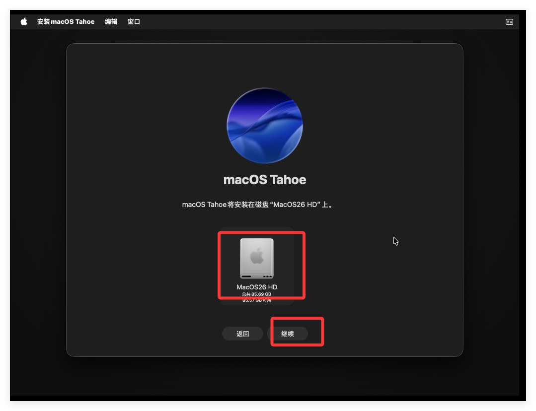Click the input source icon in menu bar
Screen dimensions: 536x411
click(509, 22)
